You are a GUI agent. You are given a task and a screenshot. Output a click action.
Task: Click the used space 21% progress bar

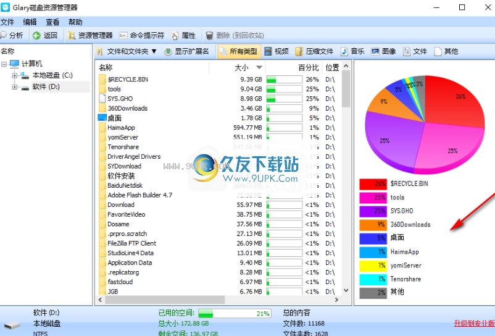pyautogui.click(x=235, y=313)
